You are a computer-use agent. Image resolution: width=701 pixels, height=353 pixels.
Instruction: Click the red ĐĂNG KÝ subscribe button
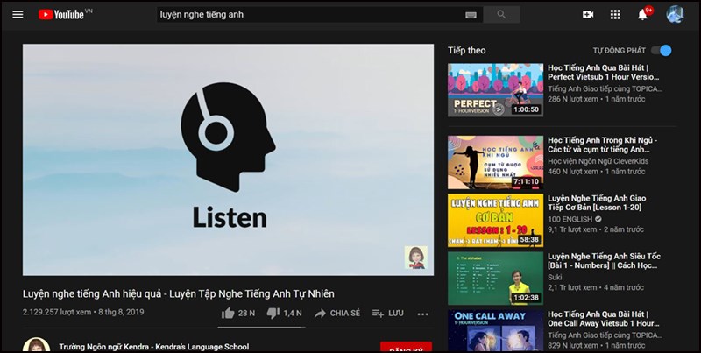click(406, 348)
